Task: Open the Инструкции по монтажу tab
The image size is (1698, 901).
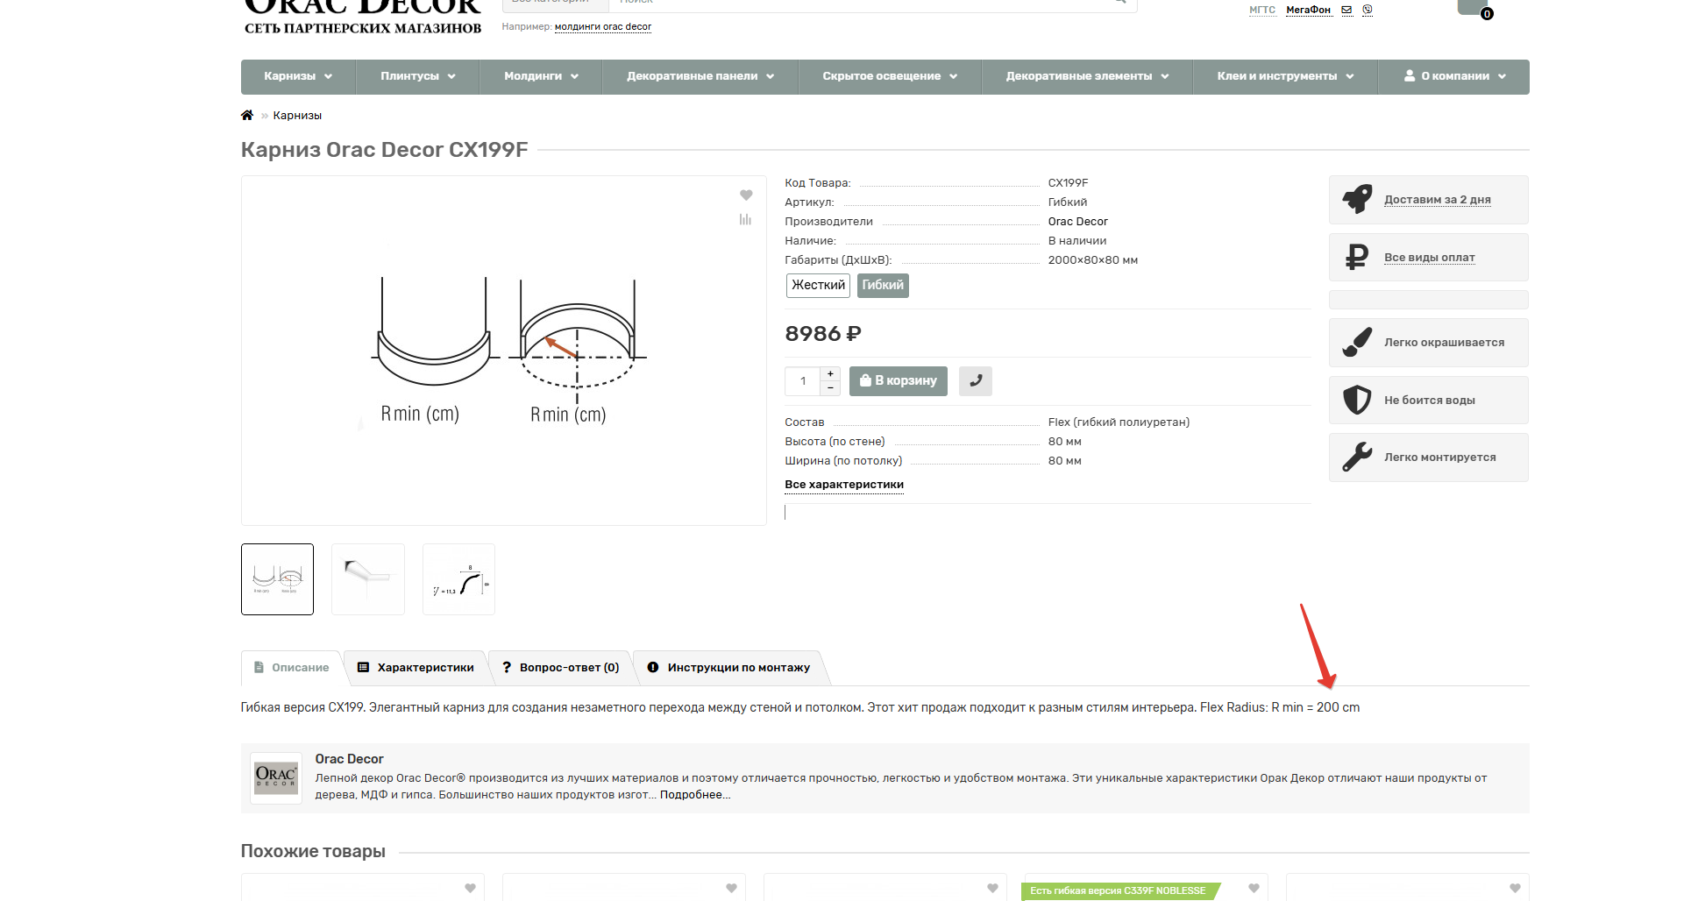Action: pyautogui.click(x=729, y=668)
